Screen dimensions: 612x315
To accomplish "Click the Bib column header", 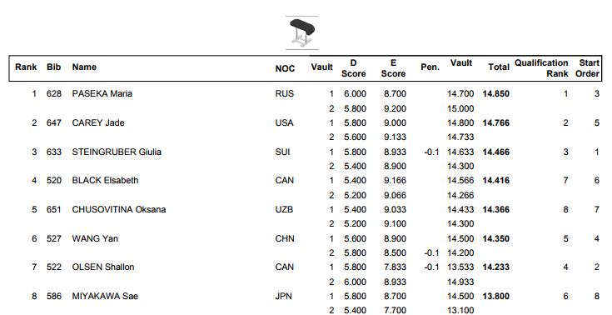I will tap(54, 67).
